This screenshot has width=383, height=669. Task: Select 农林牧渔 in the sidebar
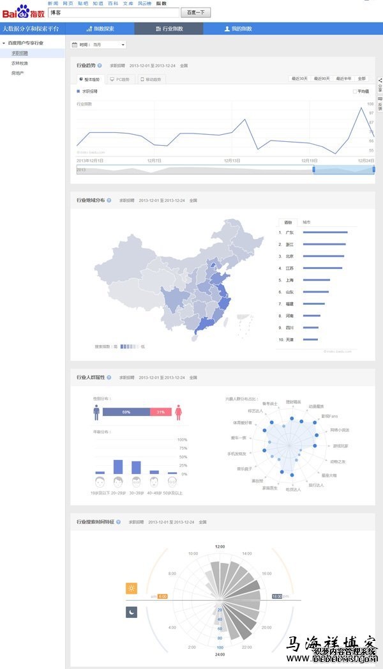pos(19,63)
